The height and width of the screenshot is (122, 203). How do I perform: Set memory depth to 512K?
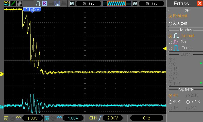coord(193,101)
